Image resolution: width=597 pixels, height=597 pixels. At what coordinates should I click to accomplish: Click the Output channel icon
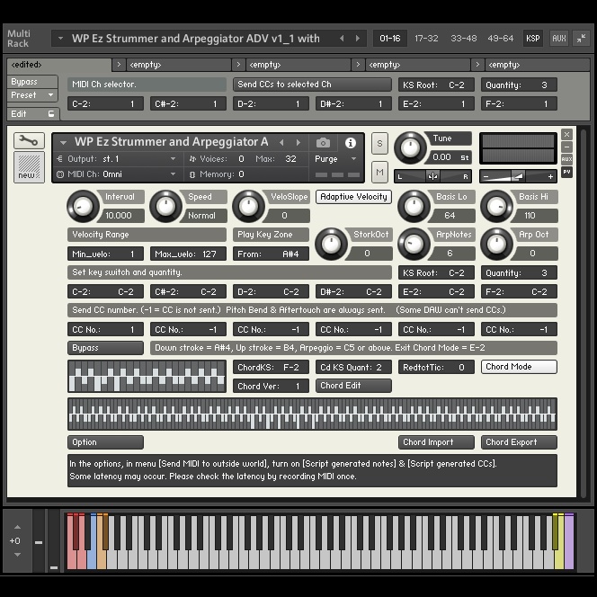pyautogui.click(x=59, y=159)
